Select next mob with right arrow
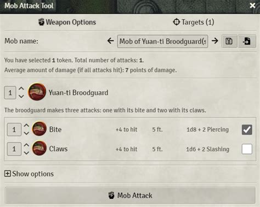This screenshot has width=260, height=207. tap(215, 41)
